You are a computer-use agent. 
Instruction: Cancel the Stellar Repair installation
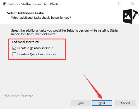click(126, 103)
